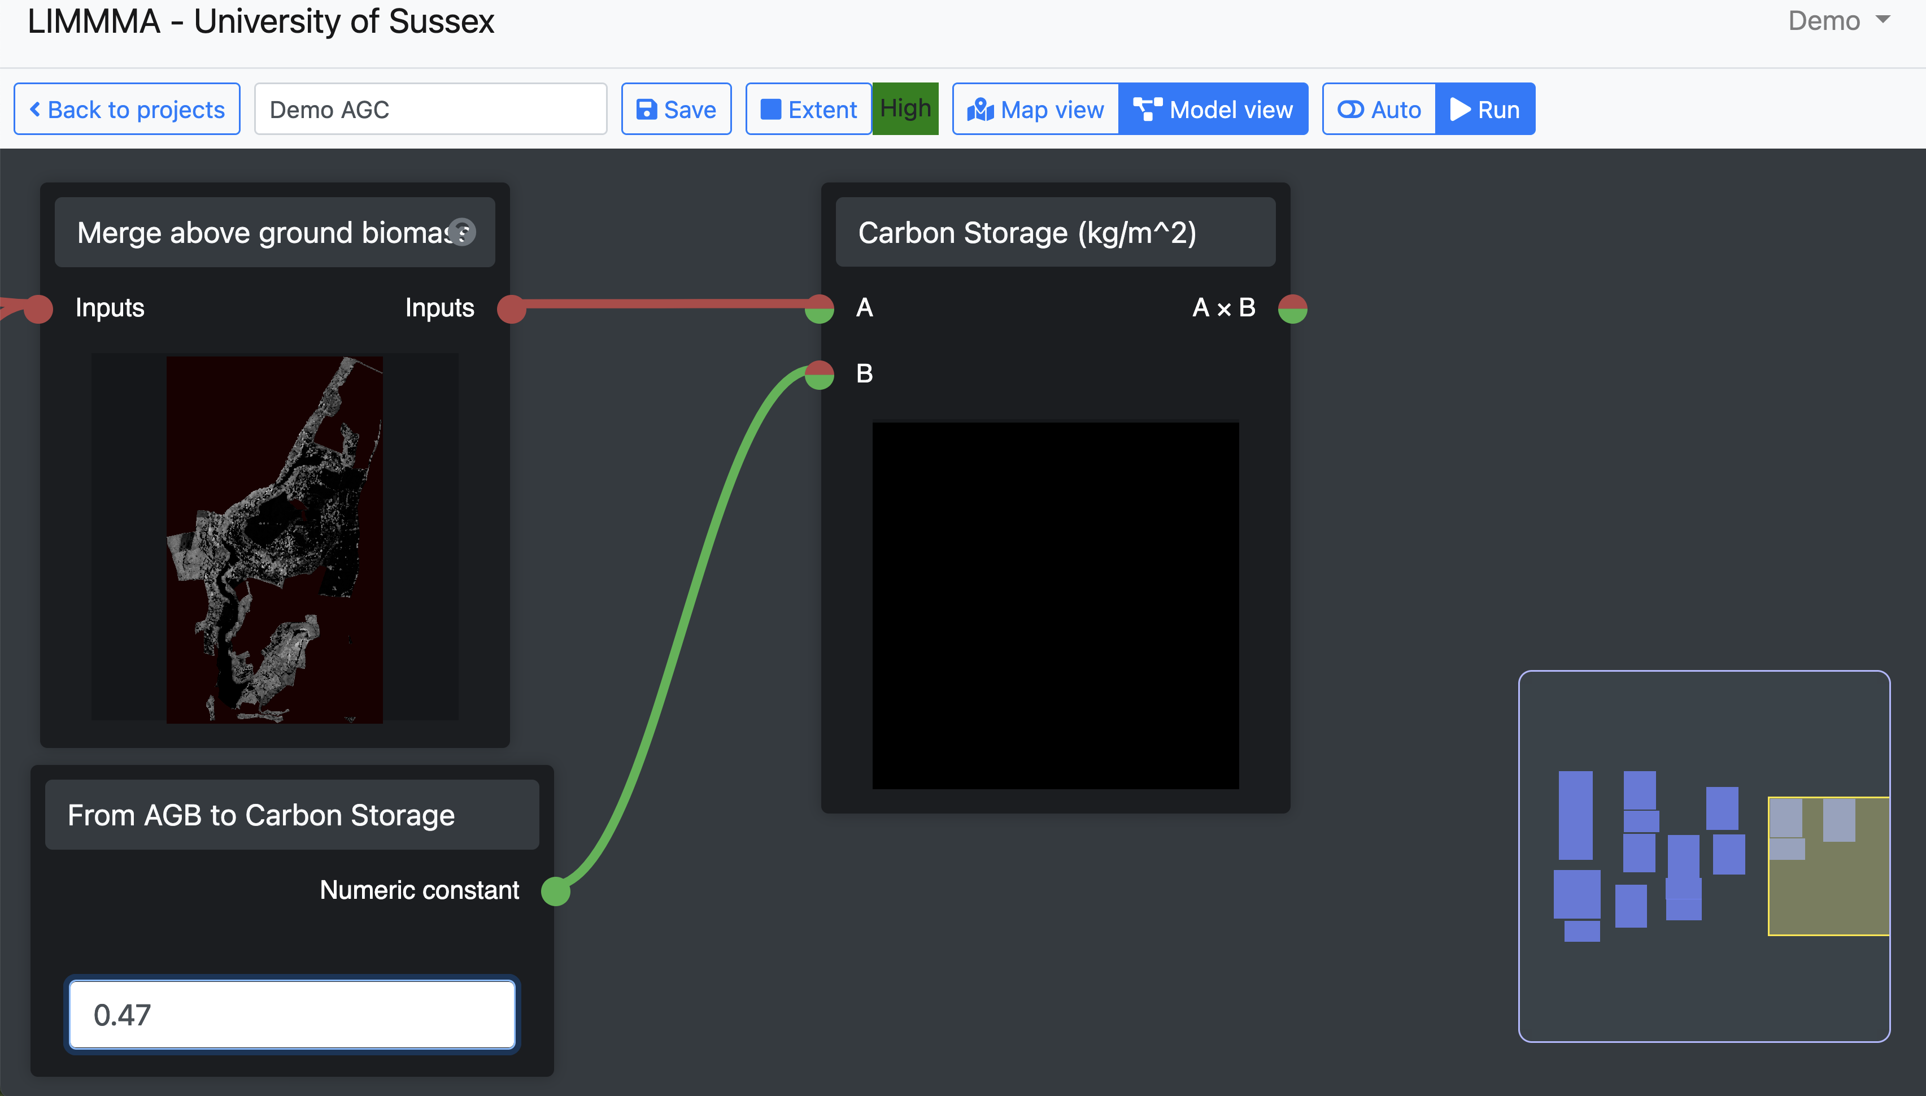The height and width of the screenshot is (1096, 1926).
Task: Toggle the High resolution setting
Action: pyautogui.click(x=905, y=109)
